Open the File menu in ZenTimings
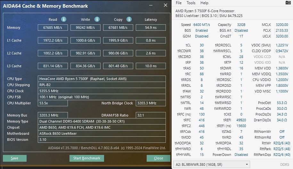Screen dimensions: 293x169 click(178, 3)
